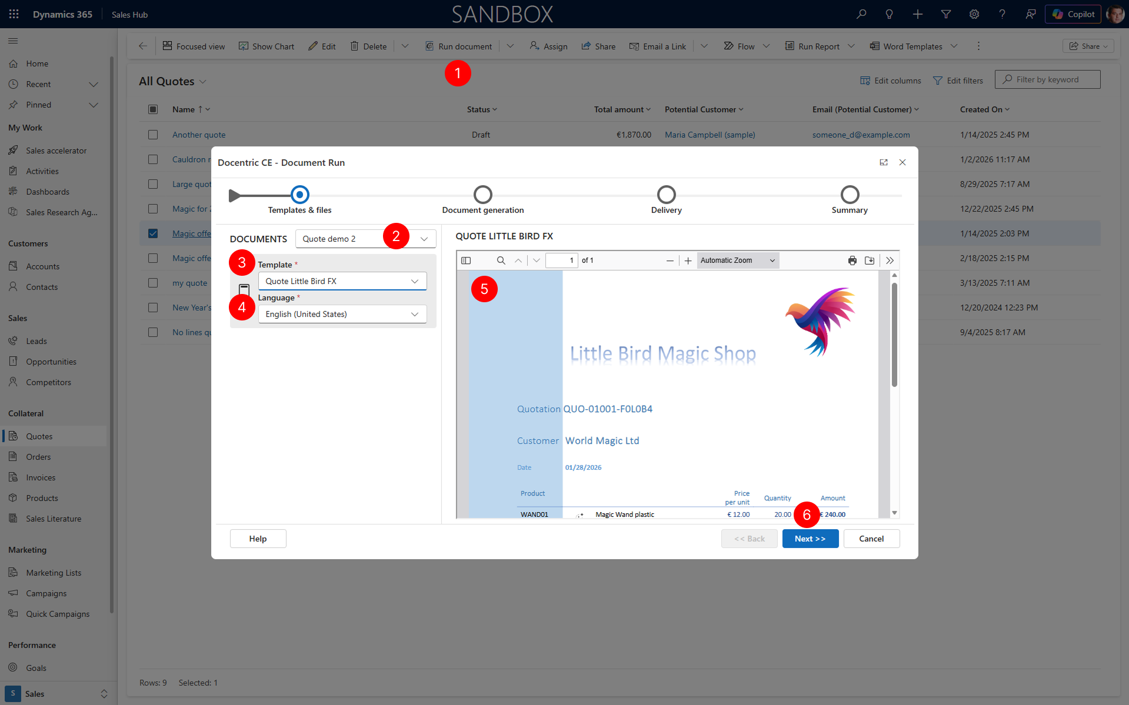The image size is (1129, 705).
Task: Click the back arrow in command bar
Action: tap(143, 46)
